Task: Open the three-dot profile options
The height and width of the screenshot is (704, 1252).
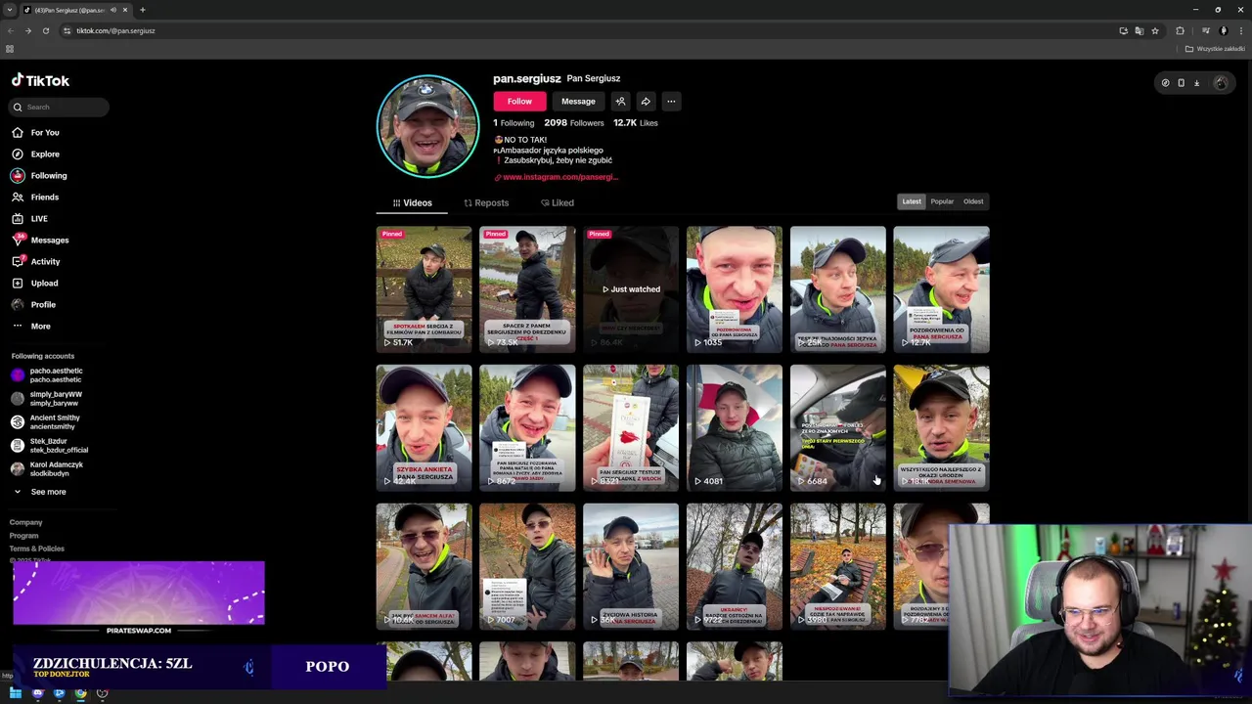Action: [671, 101]
